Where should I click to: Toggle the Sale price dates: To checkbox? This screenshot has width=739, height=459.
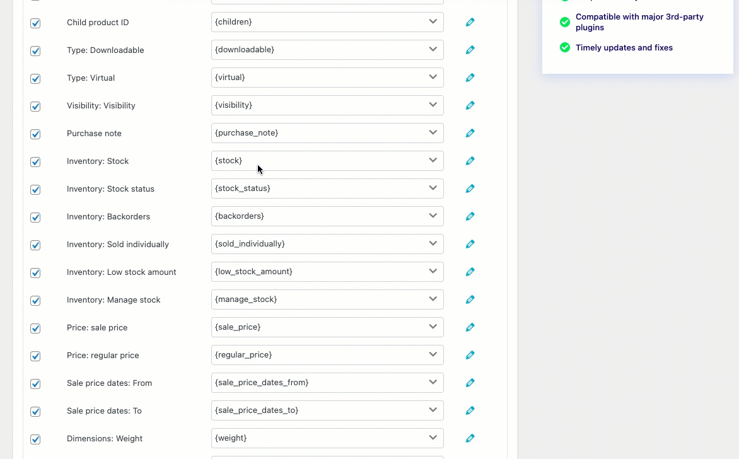35,412
